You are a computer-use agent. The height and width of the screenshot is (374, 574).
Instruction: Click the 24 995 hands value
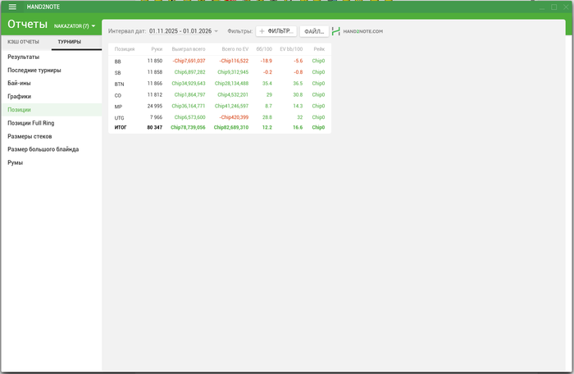point(155,106)
